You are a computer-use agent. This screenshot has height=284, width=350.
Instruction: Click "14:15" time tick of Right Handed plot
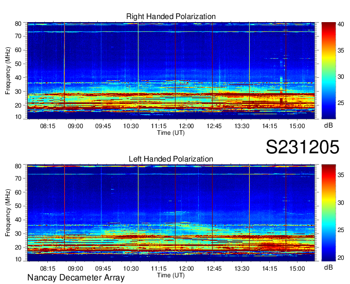coord(269,126)
